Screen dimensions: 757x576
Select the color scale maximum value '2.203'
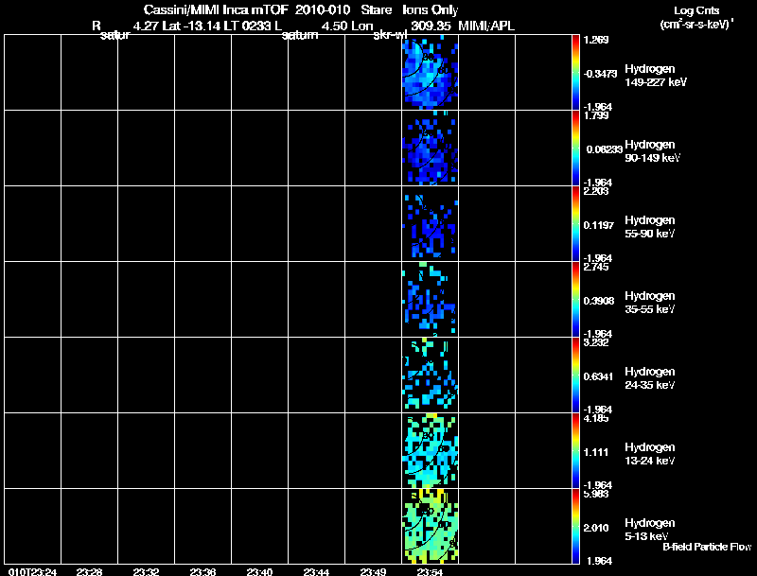pos(596,191)
